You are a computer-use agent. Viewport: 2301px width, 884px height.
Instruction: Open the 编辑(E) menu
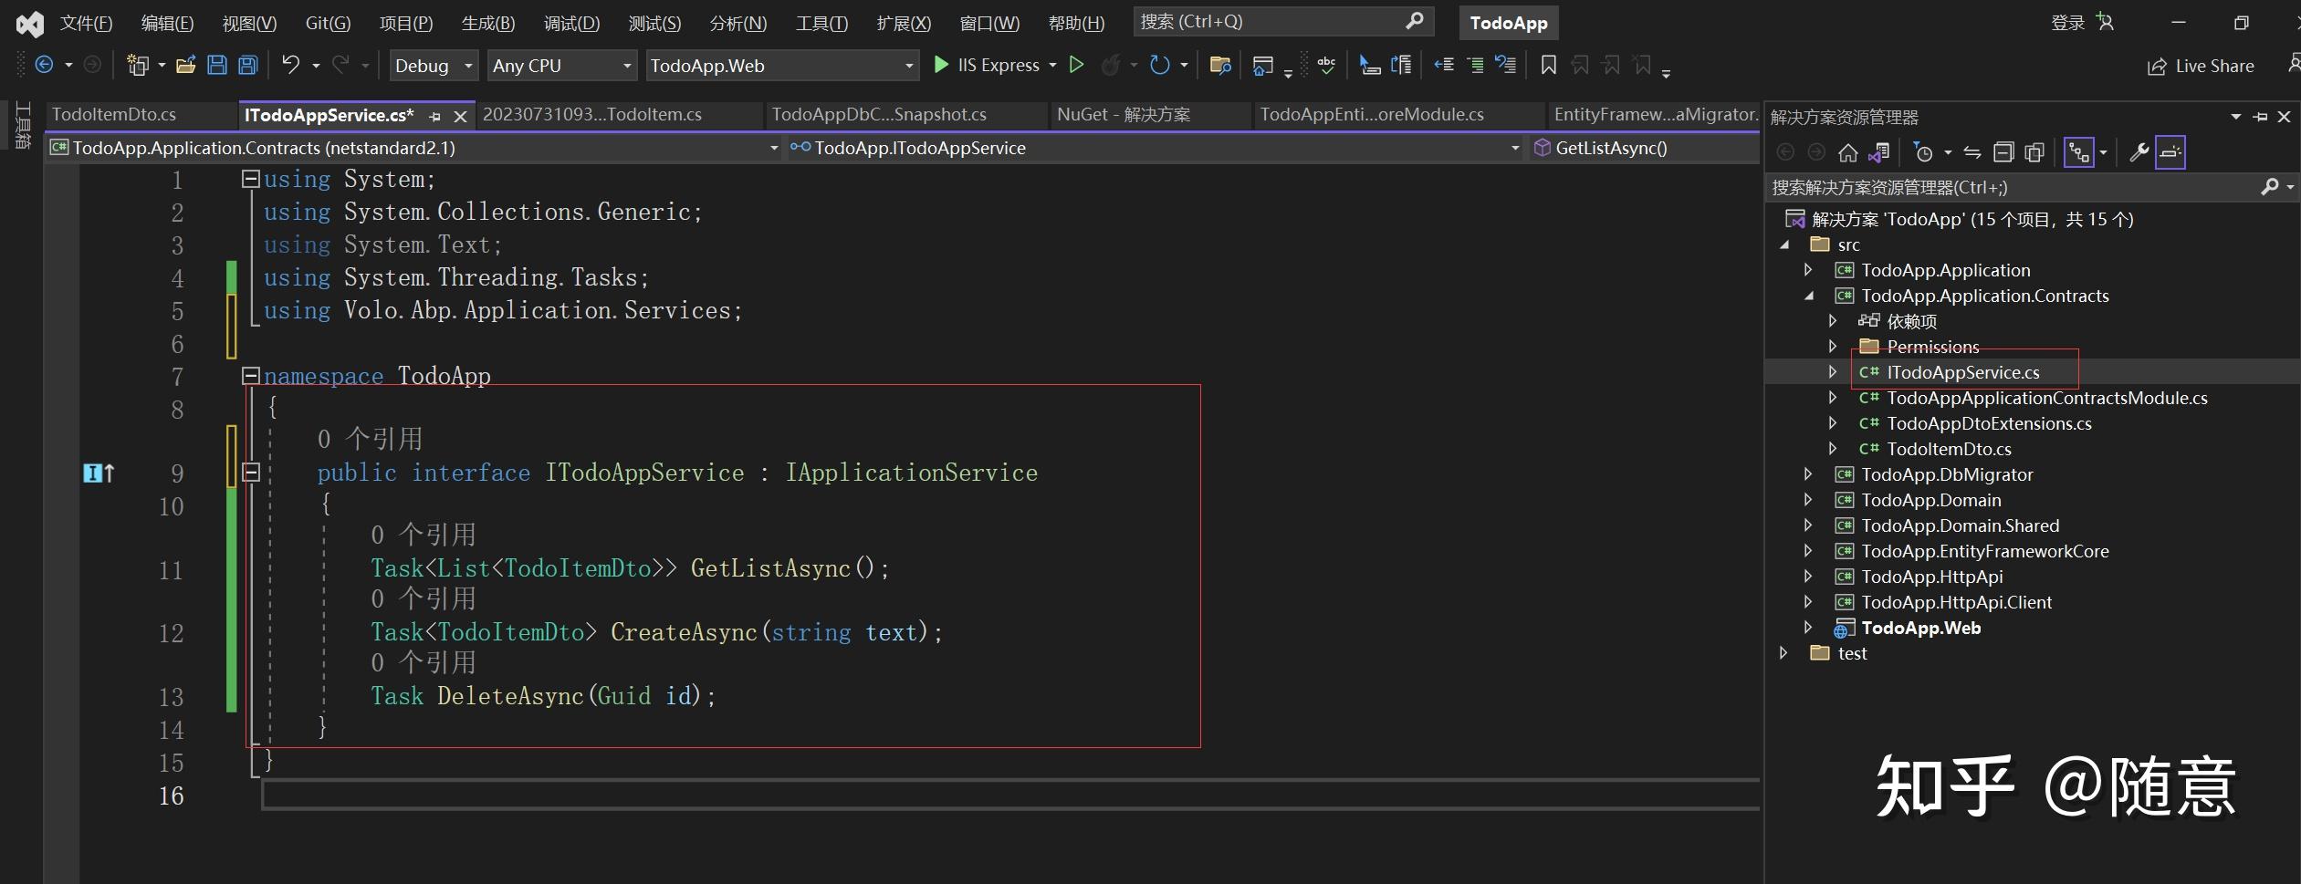coord(167,23)
